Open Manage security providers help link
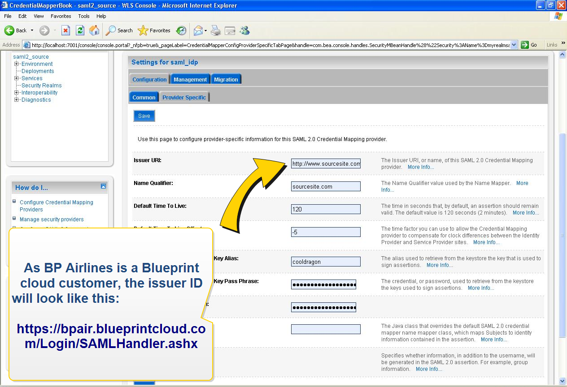This screenshot has width=567, height=387. point(52,219)
